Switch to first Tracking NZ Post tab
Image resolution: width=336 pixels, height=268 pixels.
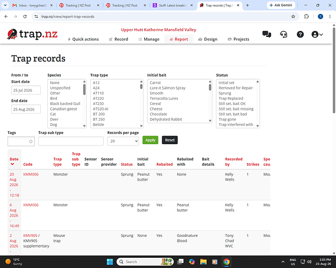(x=79, y=5)
